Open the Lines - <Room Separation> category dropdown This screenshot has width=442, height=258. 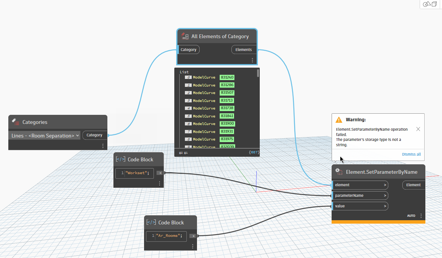click(x=78, y=135)
